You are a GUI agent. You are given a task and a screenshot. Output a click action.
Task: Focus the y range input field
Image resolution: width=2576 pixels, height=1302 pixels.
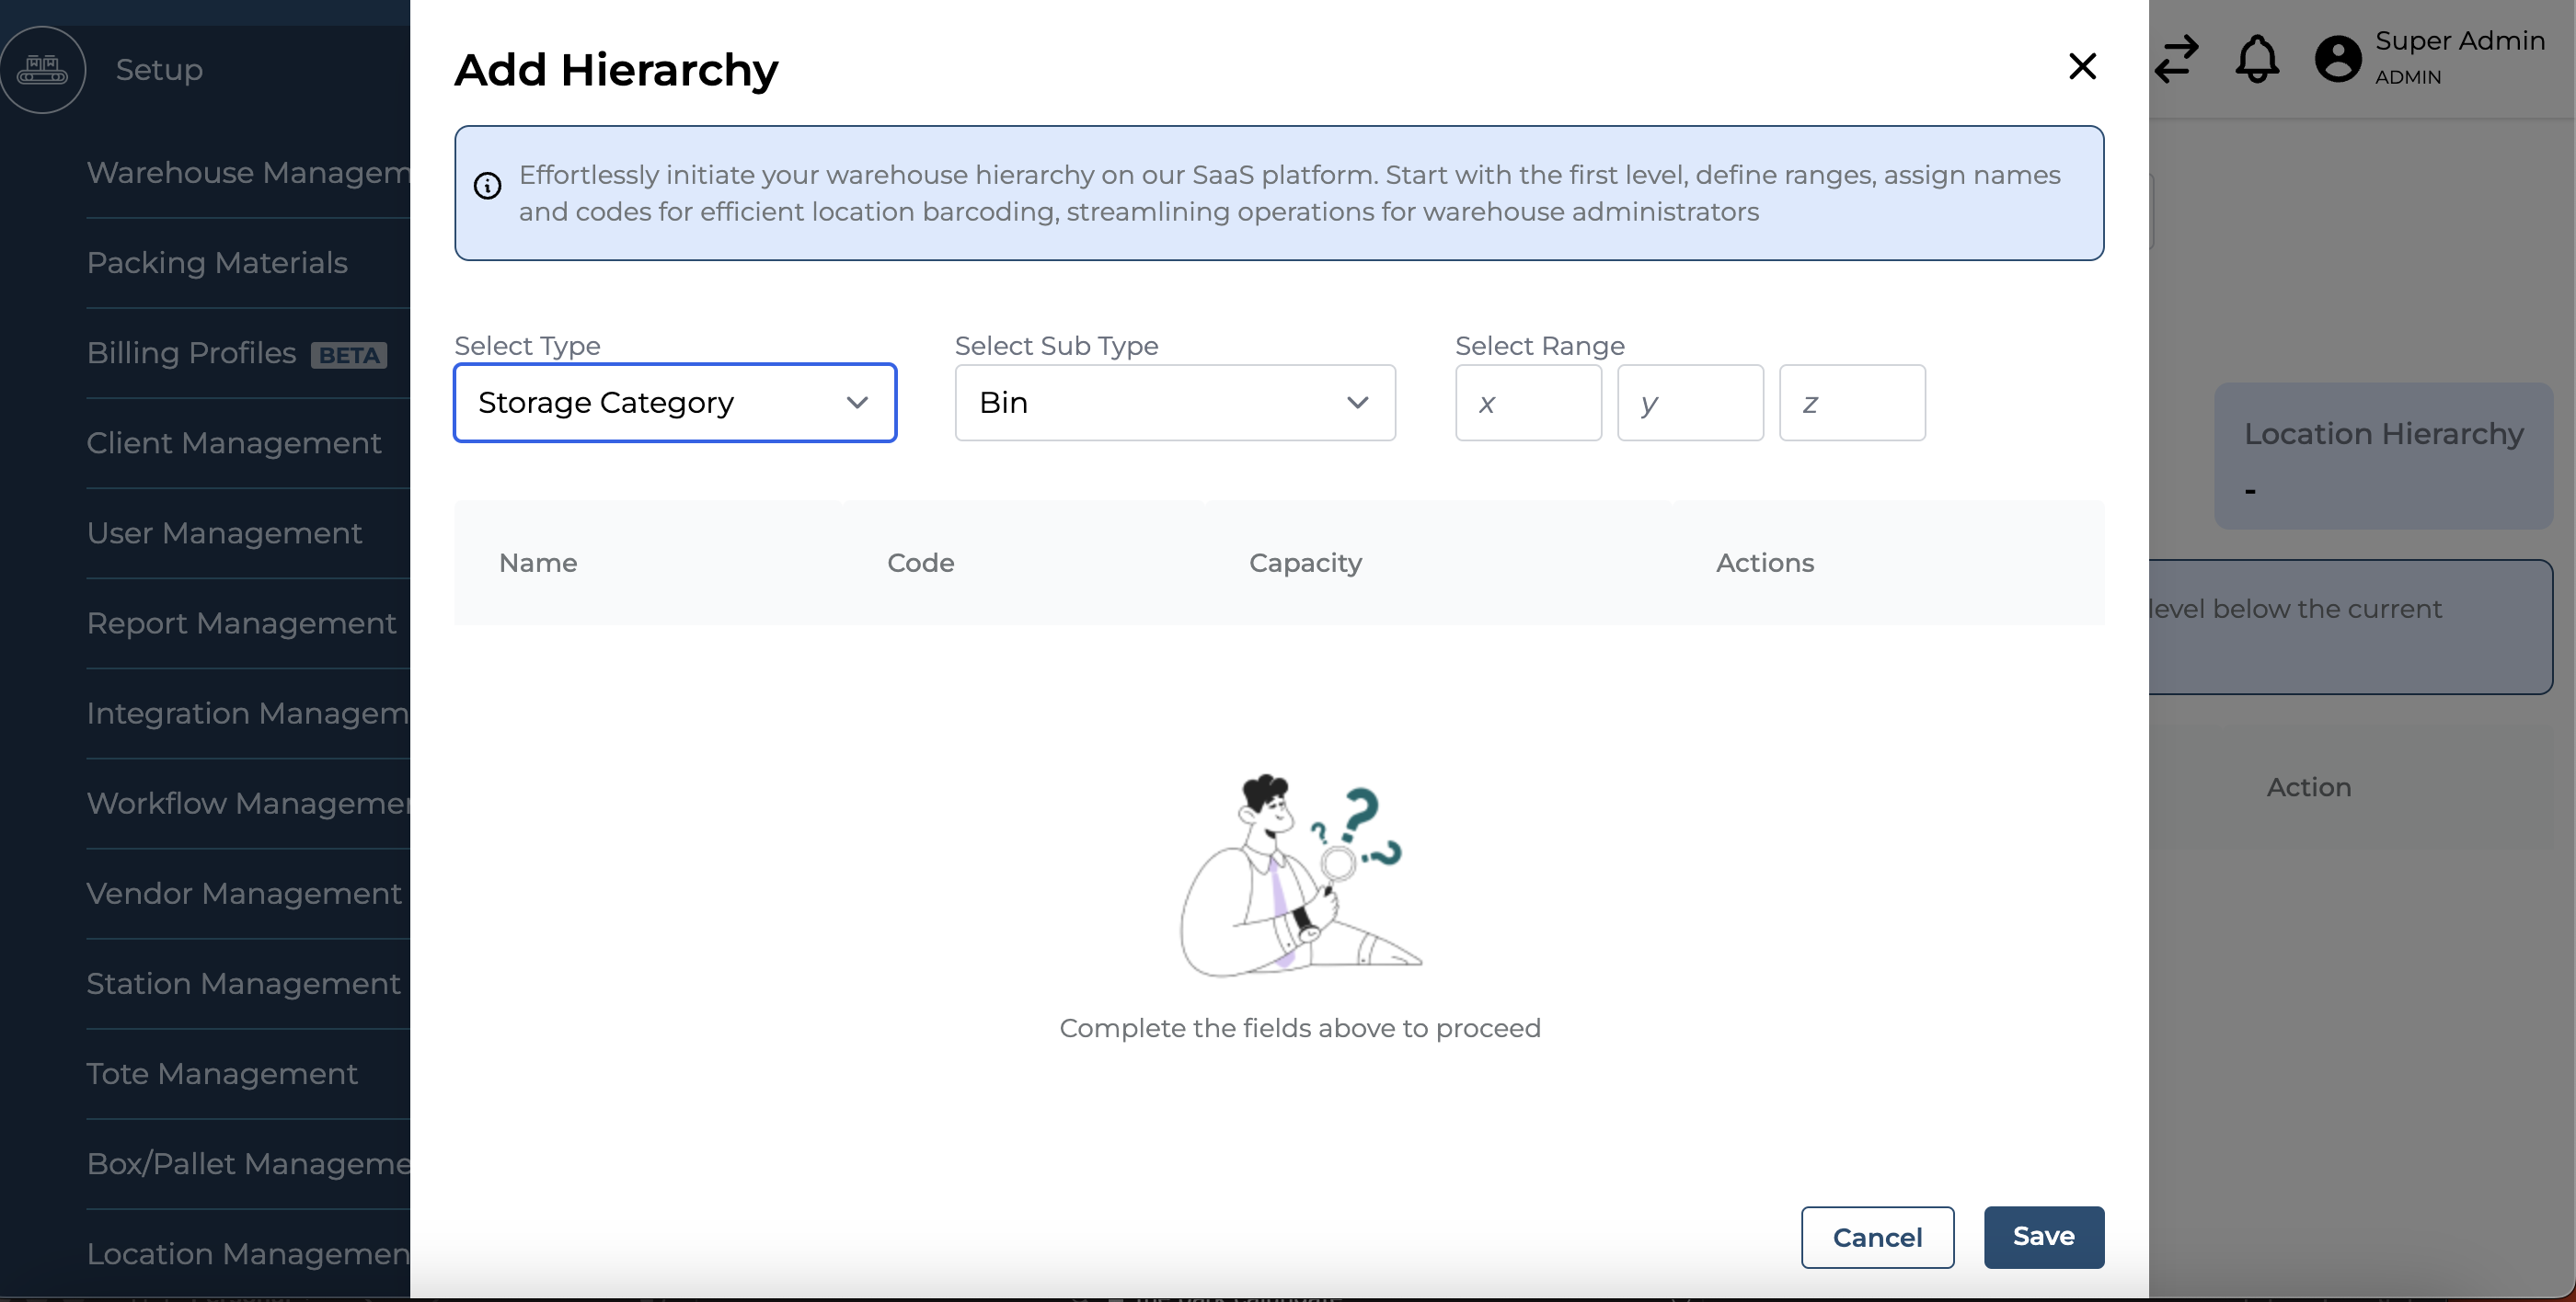(1689, 403)
